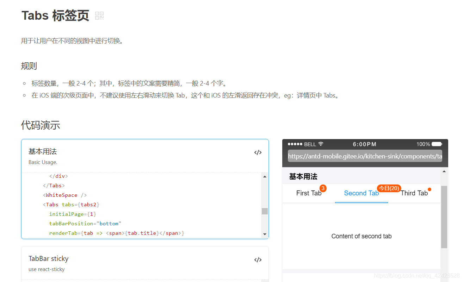
Task: Click the <WhiteSpace /> code line
Action: (x=65, y=195)
